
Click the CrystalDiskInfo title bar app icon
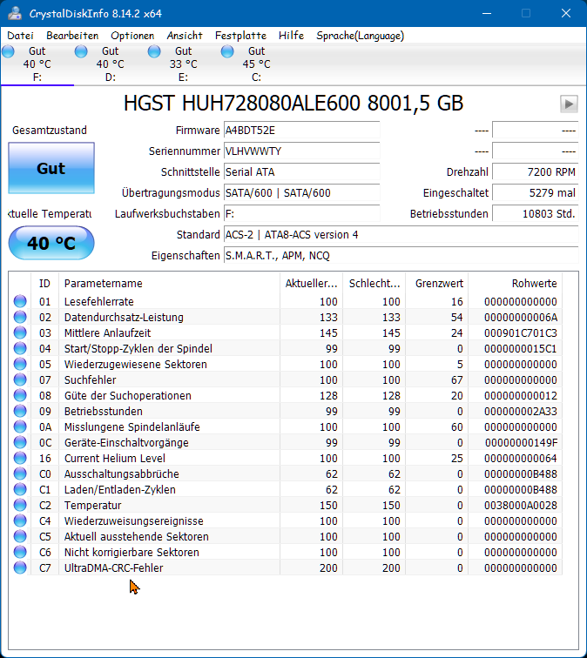pos(15,13)
